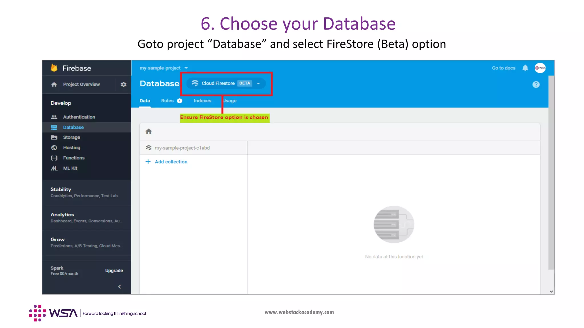Click the Upgrade plan button
Image resolution: width=584 pixels, height=328 pixels.
114,270
